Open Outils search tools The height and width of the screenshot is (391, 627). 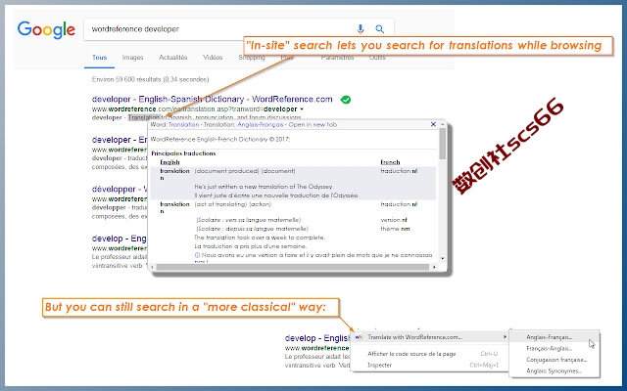coord(377,58)
